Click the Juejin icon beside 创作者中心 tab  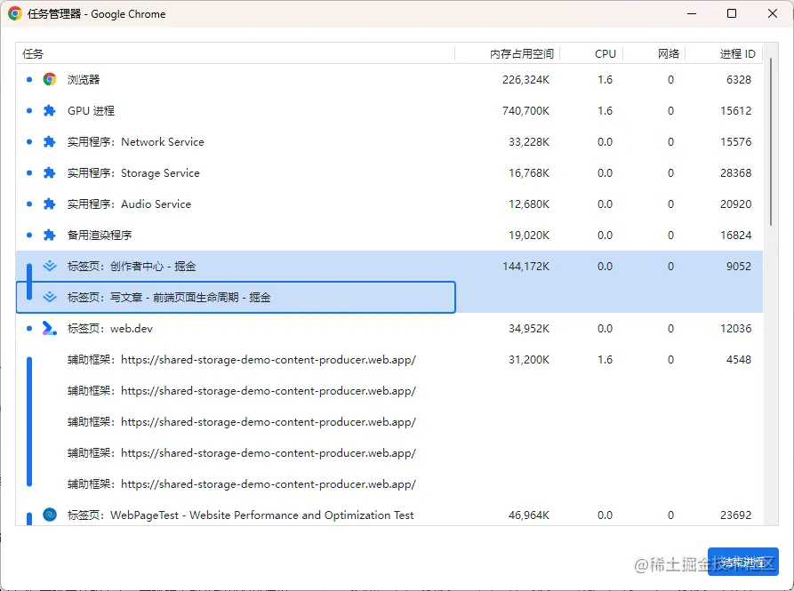click(x=50, y=266)
